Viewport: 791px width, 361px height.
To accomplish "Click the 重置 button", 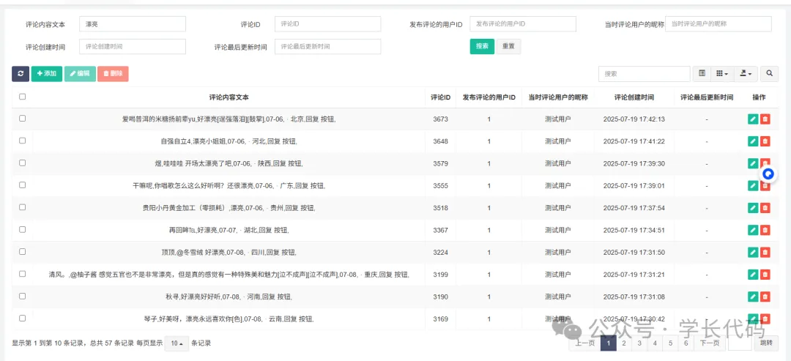I will tap(508, 46).
